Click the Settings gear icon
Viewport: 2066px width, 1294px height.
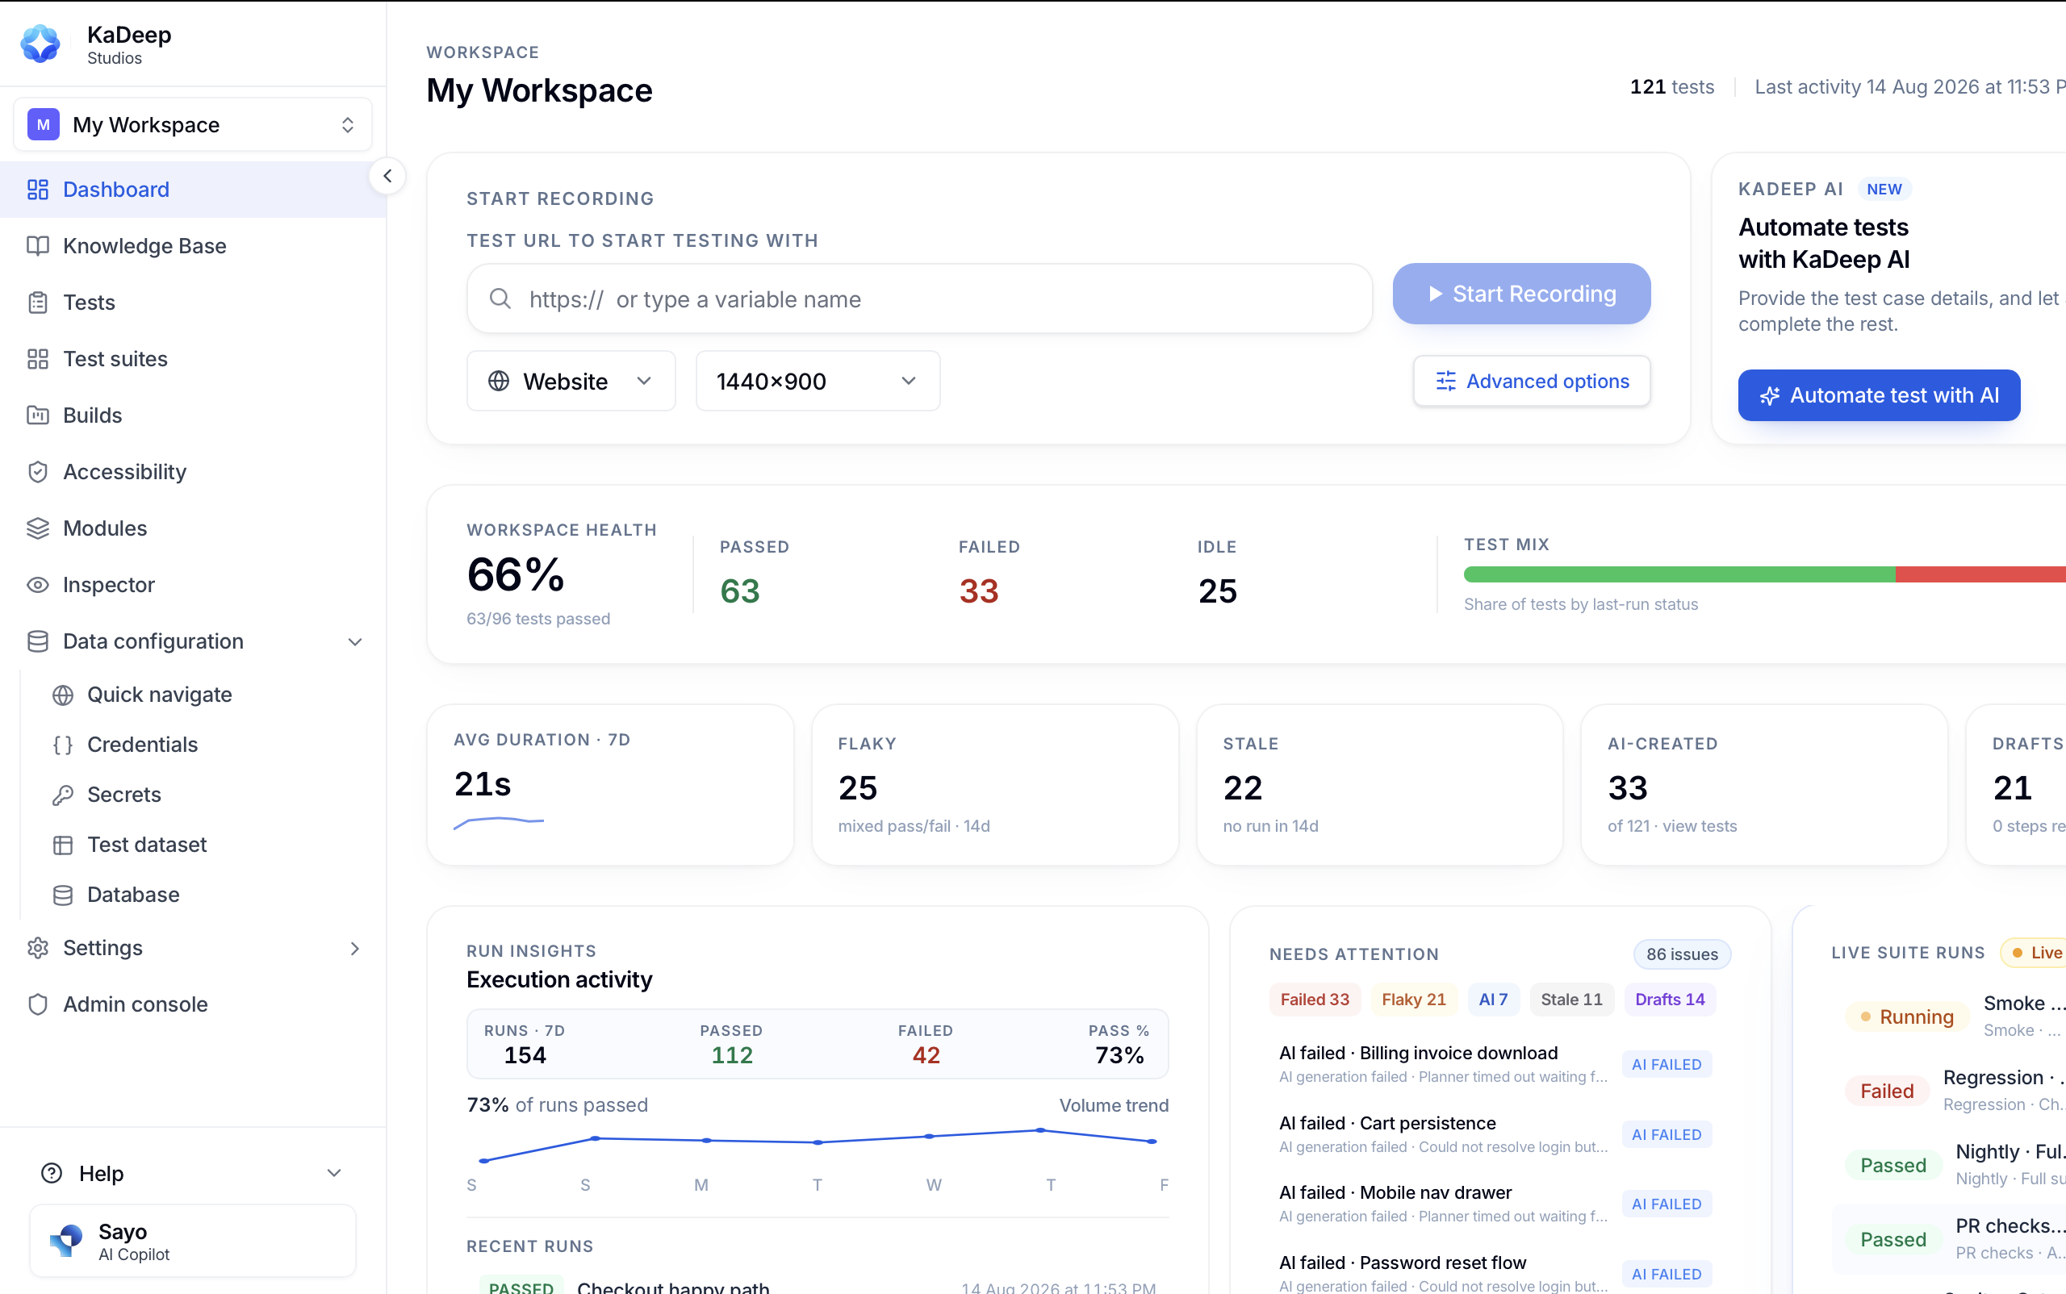coord(38,947)
